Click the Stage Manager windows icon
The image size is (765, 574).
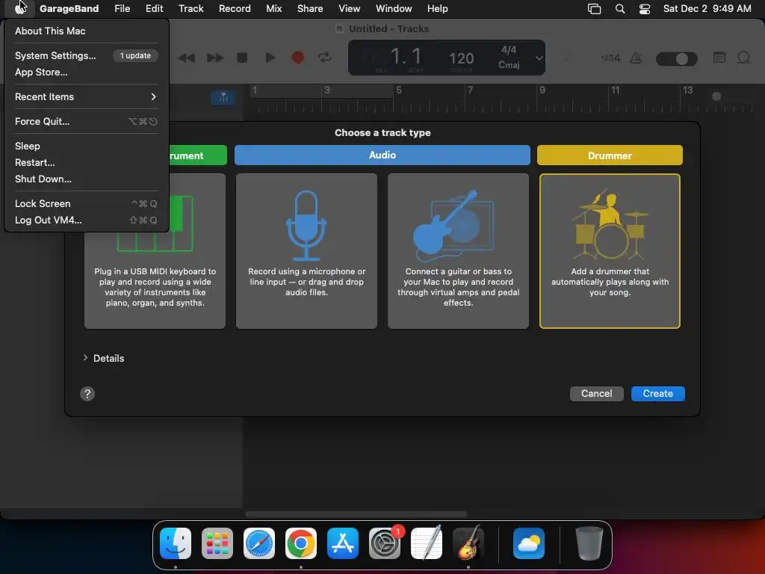[x=594, y=9]
